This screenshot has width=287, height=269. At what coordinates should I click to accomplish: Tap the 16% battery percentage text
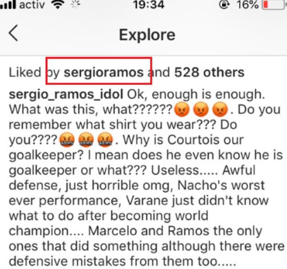(x=248, y=5)
